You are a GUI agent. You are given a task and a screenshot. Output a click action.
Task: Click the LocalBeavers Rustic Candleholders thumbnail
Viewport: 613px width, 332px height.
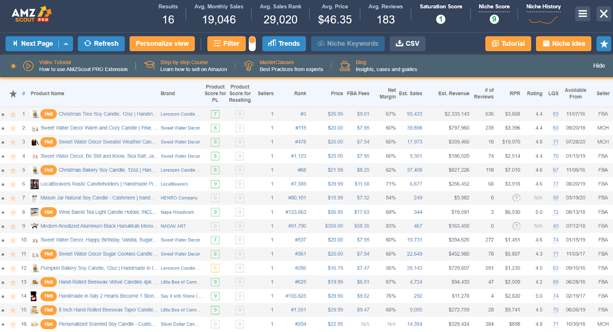[34, 184]
